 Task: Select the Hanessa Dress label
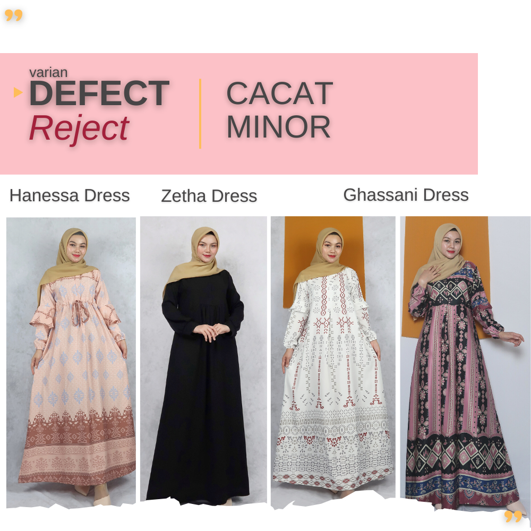click(x=70, y=195)
